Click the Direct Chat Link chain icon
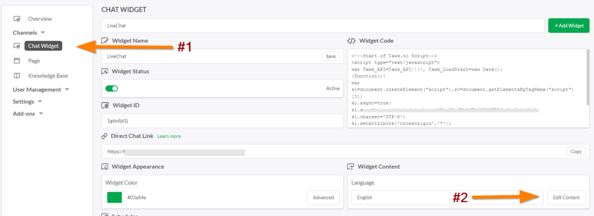The width and height of the screenshot is (594, 216). click(104, 136)
